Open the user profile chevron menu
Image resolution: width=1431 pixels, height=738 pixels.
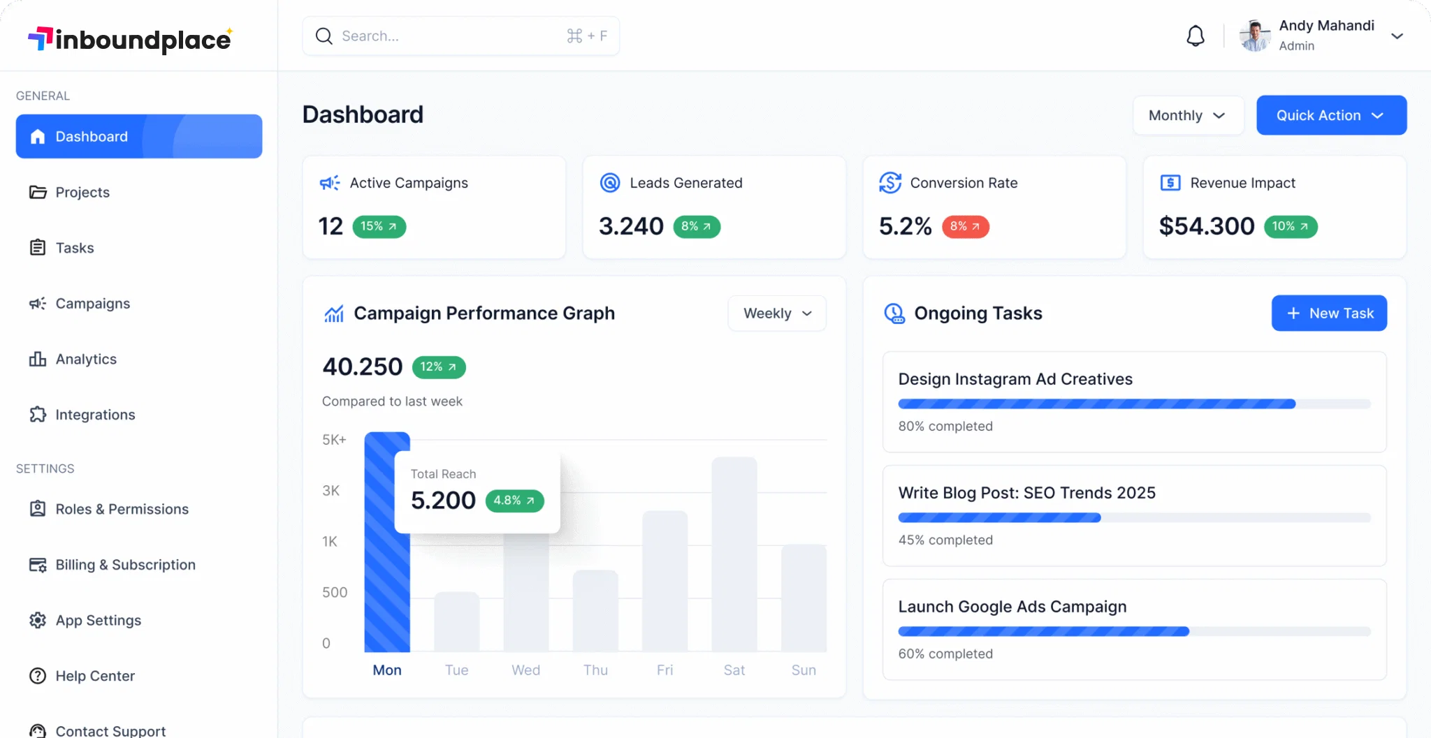tap(1397, 36)
